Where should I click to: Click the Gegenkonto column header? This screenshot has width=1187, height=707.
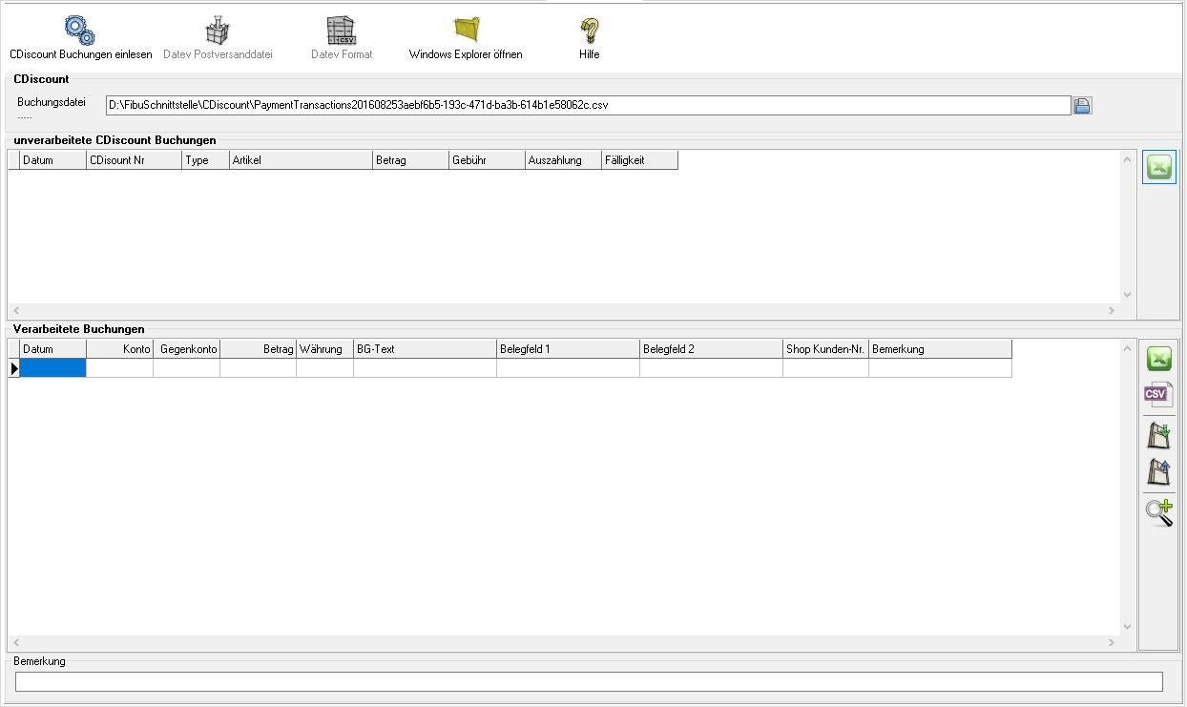point(187,349)
